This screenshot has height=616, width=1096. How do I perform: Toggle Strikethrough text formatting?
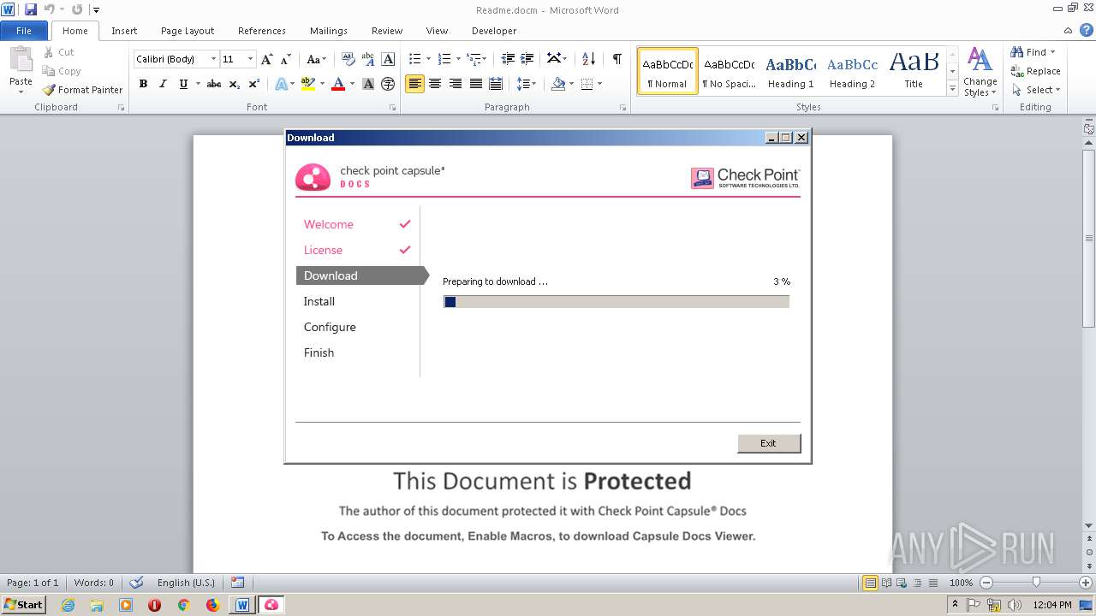[214, 84]
